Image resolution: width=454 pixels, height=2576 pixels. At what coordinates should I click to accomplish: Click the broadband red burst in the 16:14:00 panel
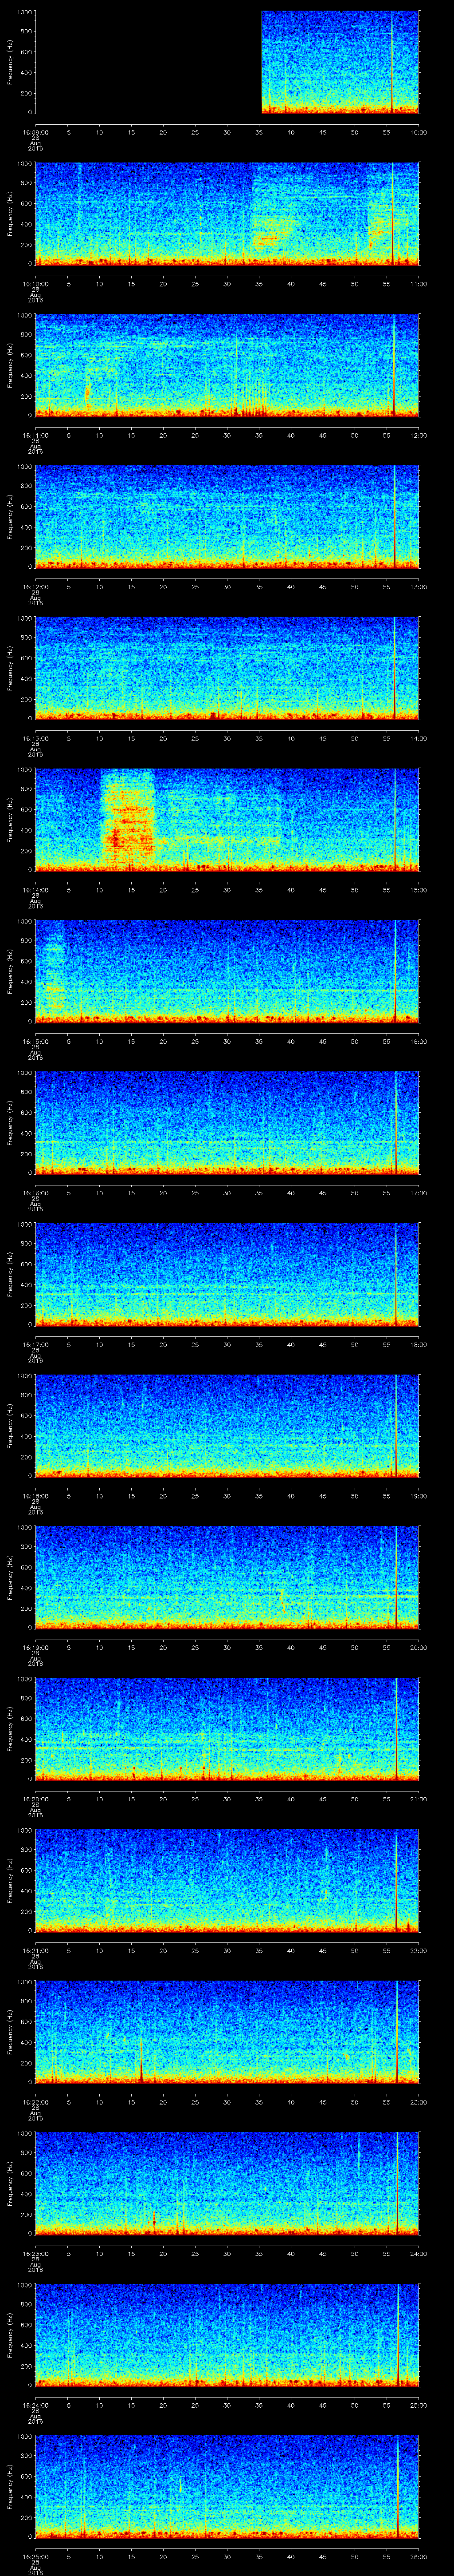(x=128, y=818)
